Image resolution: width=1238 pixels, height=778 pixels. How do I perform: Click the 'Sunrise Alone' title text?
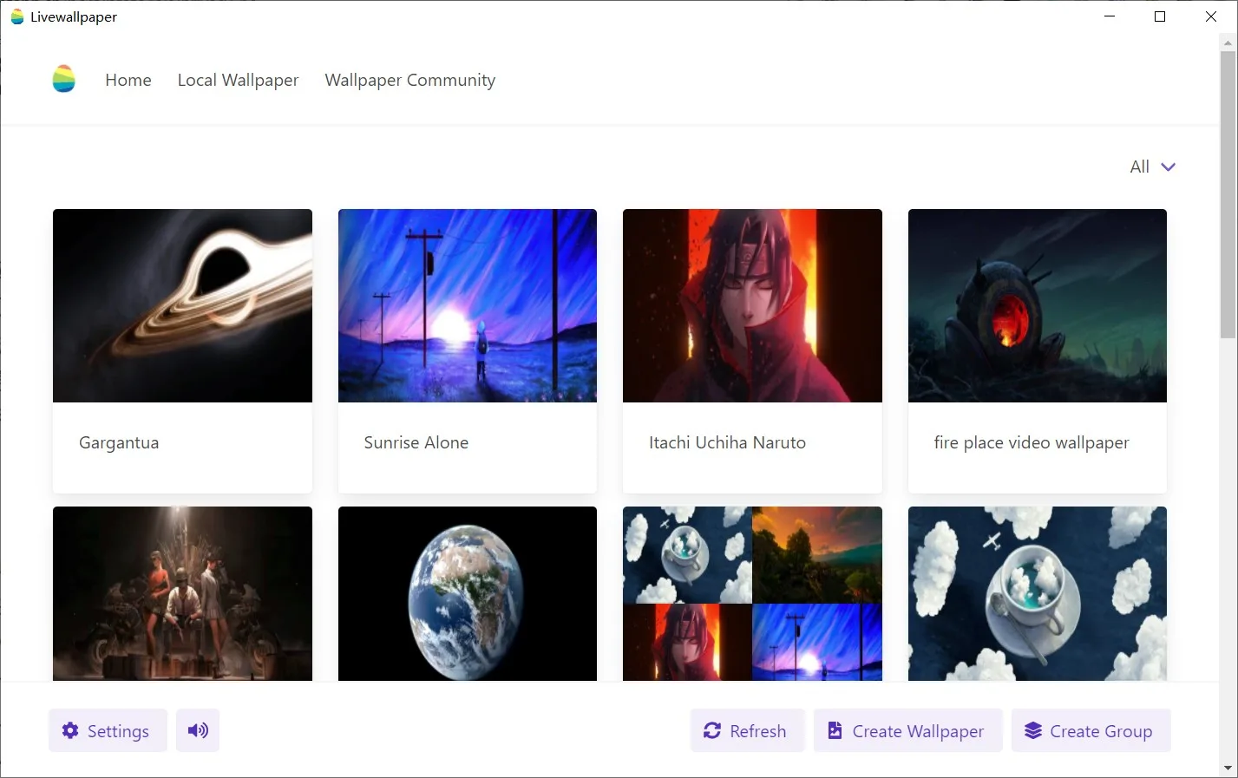tap(416, 442)
